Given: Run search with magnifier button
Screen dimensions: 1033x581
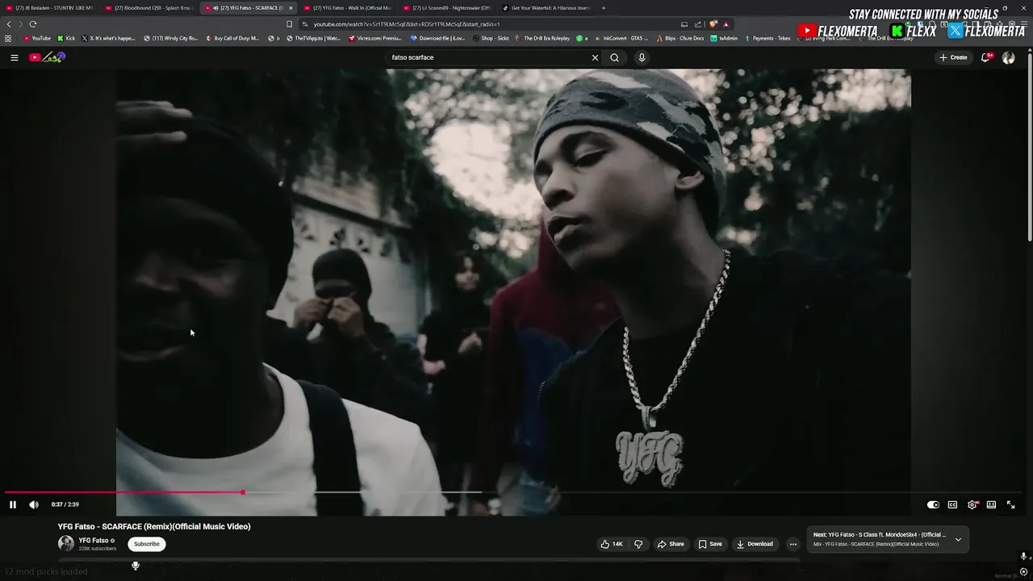Looking at the screenshot, I should (x=614, y=57).
